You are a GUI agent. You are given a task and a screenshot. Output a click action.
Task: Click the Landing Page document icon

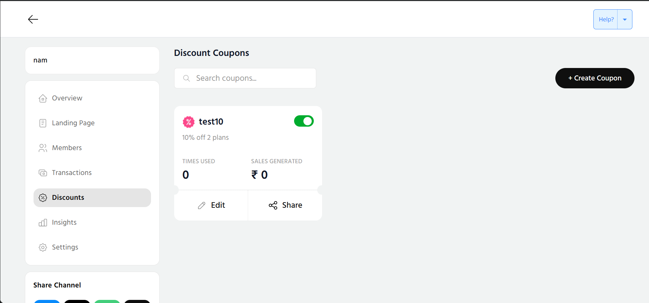(43, 123)
